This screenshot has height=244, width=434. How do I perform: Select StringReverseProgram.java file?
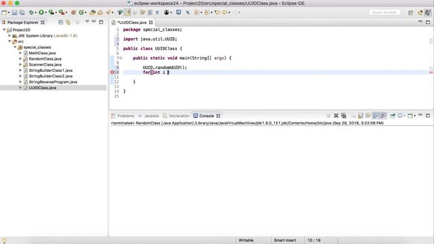[53, 82]
